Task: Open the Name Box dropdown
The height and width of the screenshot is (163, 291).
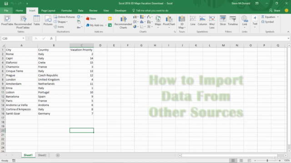Action: (23, 38)
